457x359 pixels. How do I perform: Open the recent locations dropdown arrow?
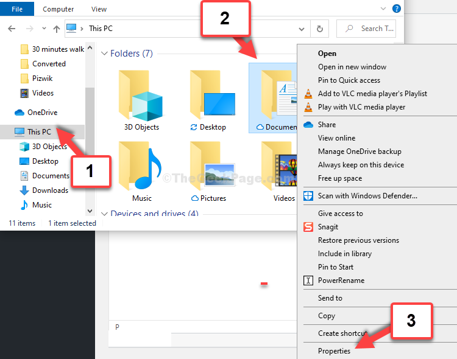tap(44, 29)
